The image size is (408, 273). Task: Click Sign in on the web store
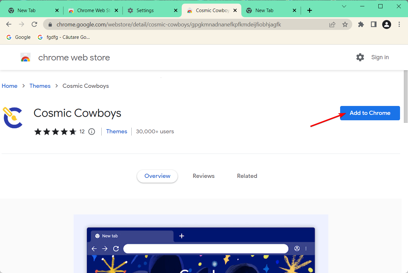click(x=380, y=57)
